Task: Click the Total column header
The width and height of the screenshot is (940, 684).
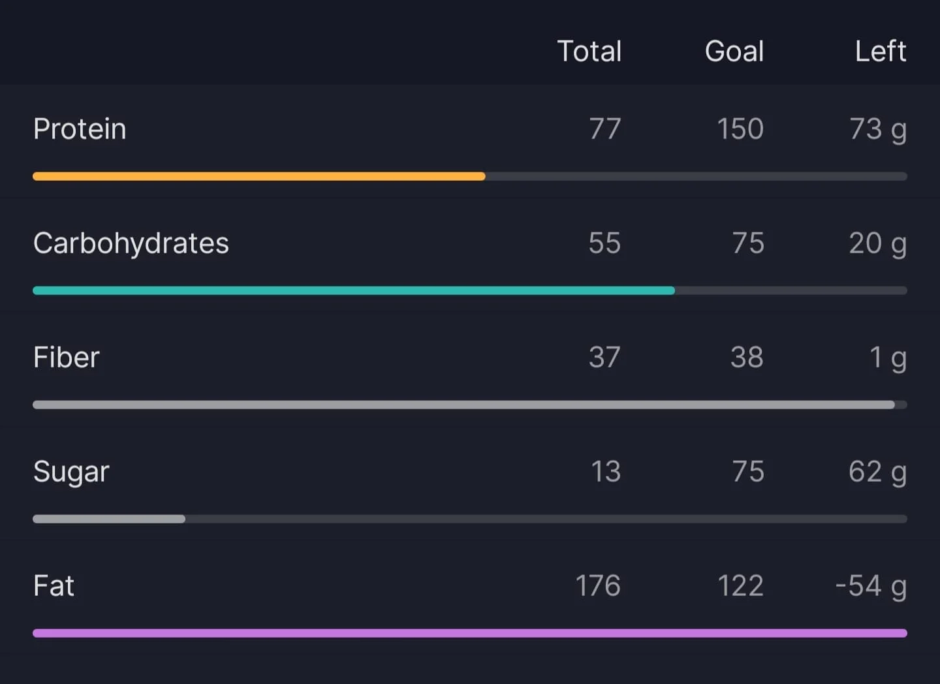Action: click(589, 51)
